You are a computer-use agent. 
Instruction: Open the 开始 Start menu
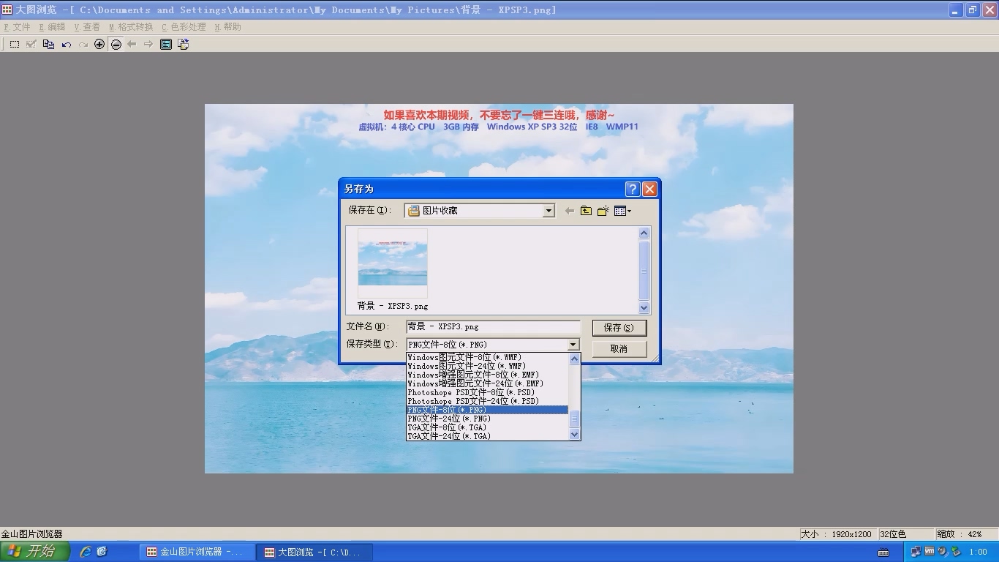click(35, 552)
